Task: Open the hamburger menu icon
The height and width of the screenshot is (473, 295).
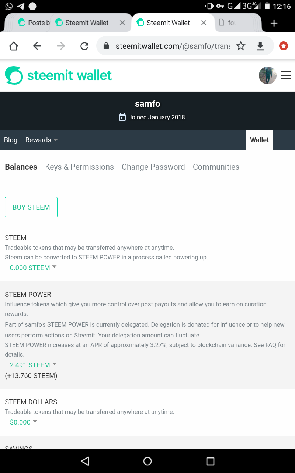Action: coord(285,75)
